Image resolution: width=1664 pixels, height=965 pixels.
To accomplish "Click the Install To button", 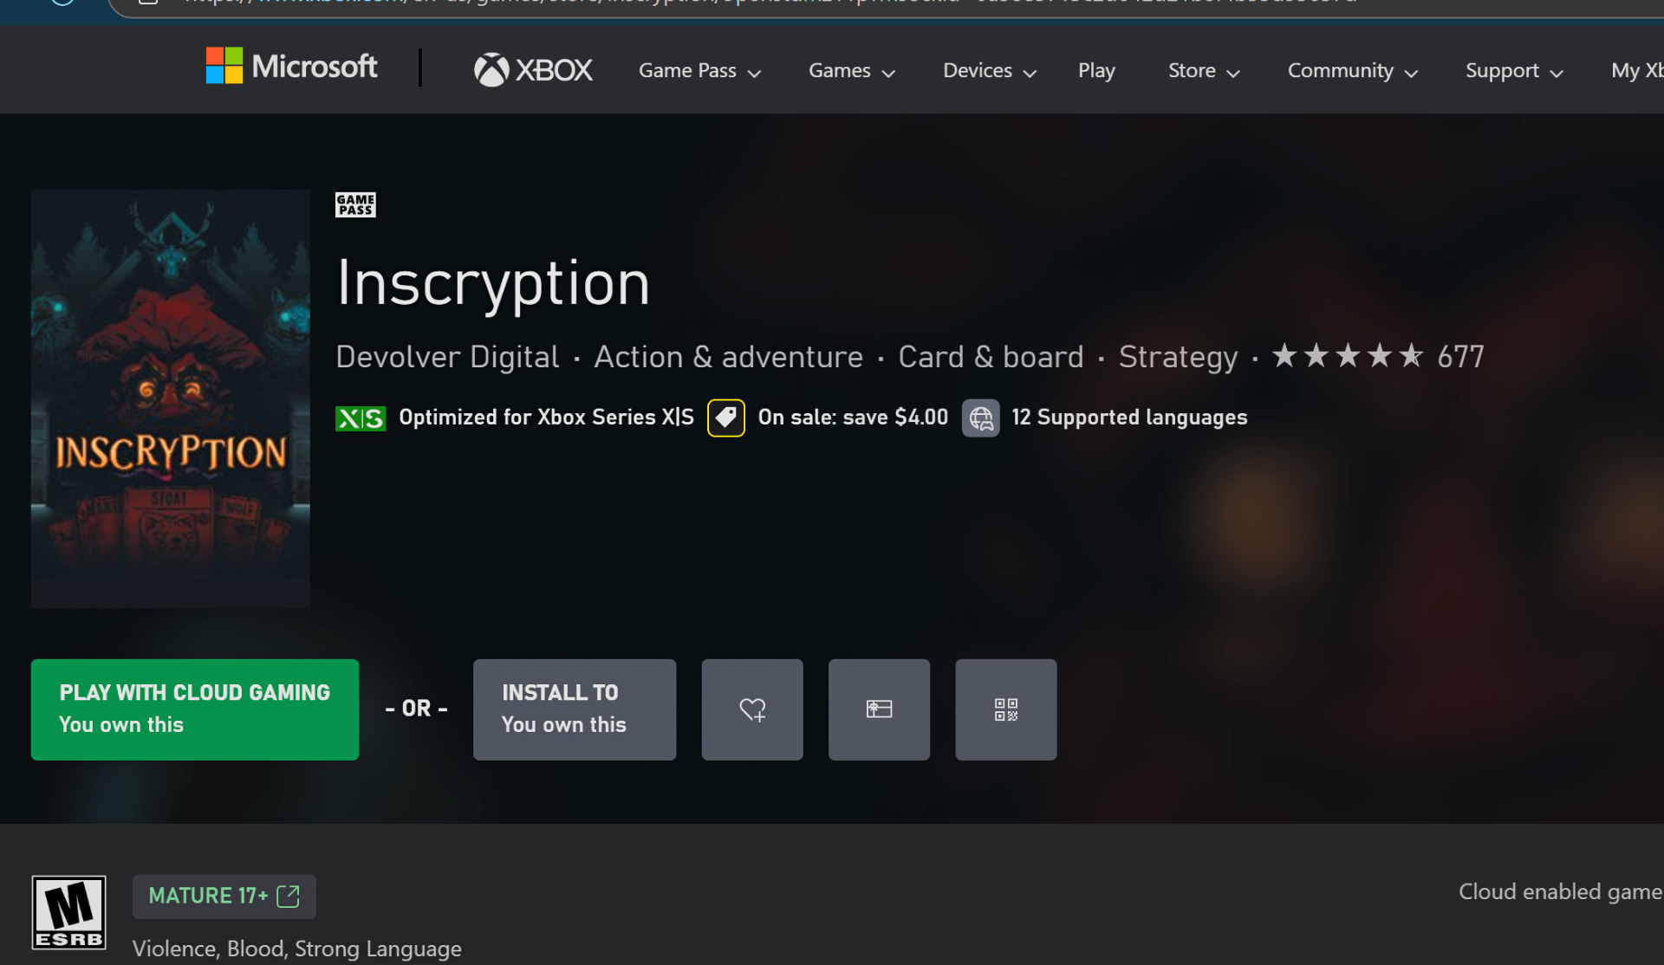I will click(x=575, y=709).
